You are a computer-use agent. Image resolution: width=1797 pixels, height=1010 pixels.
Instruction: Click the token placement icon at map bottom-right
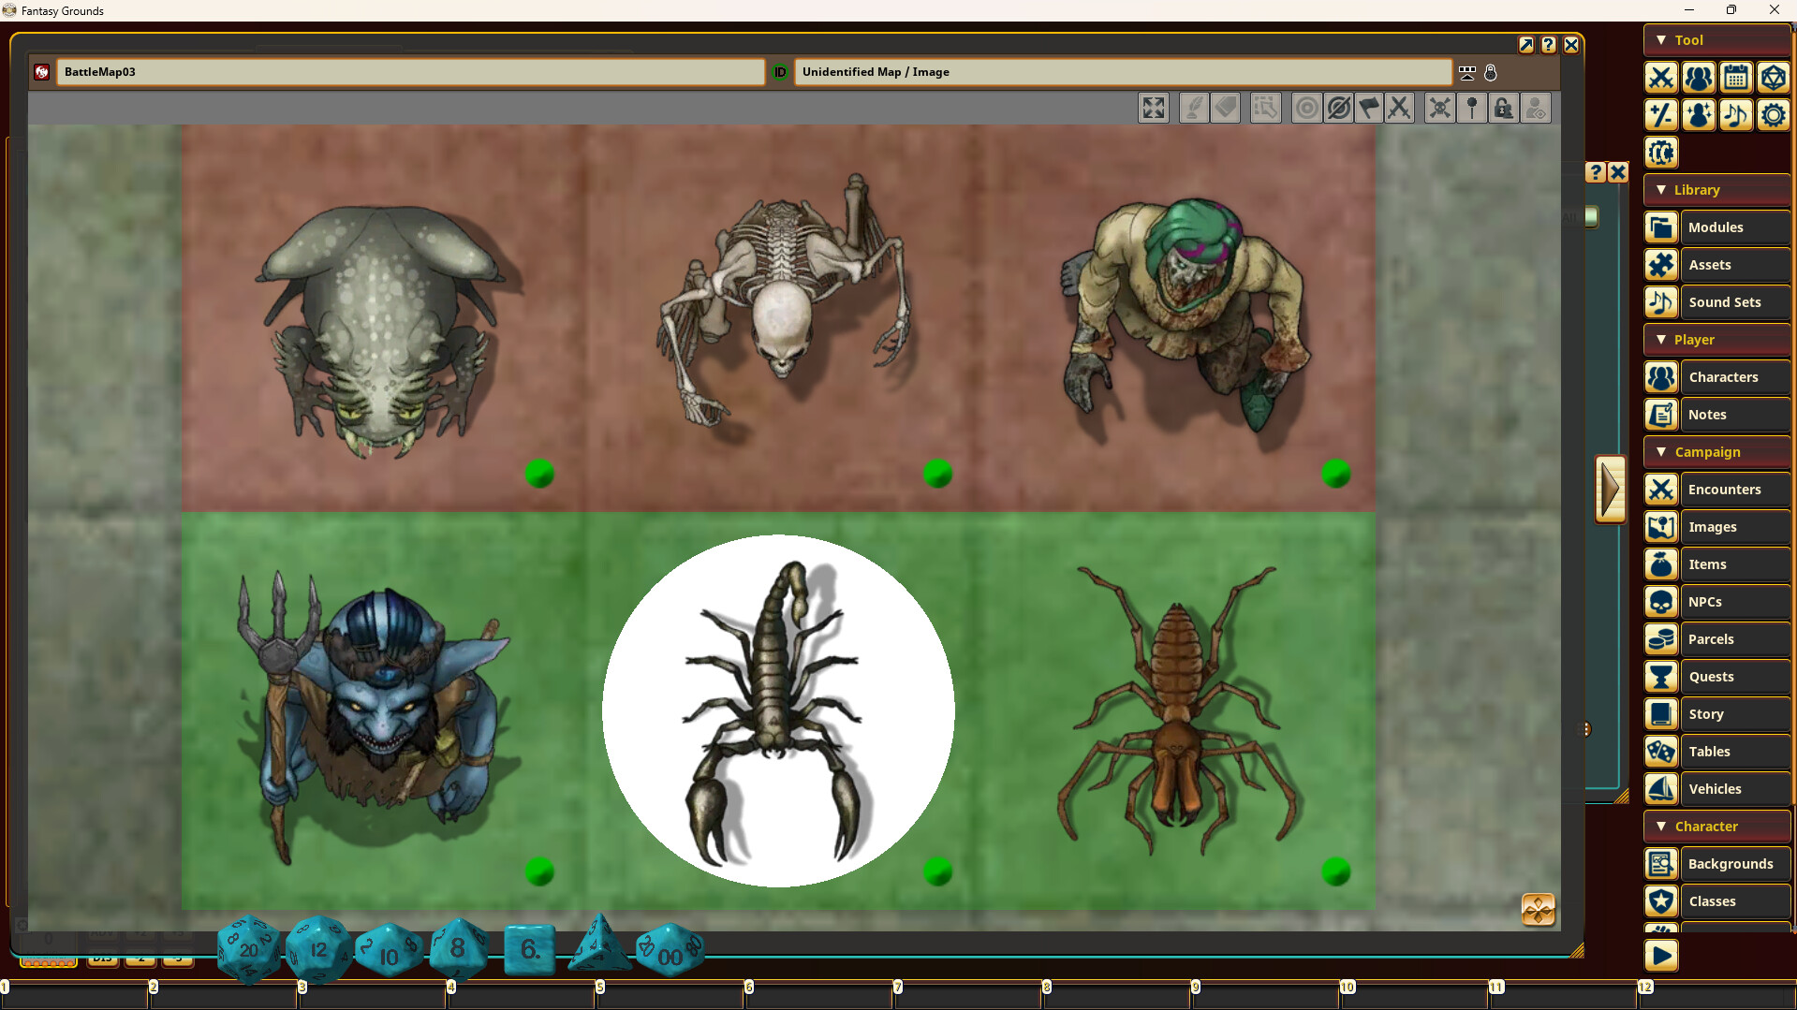1539,909
